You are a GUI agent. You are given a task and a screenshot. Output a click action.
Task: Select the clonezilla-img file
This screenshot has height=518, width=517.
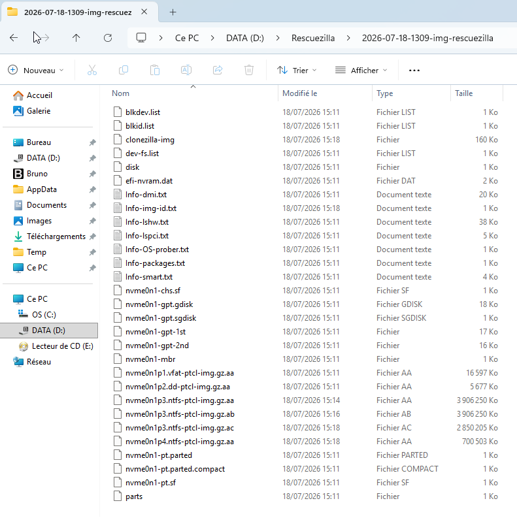point(150,140)
